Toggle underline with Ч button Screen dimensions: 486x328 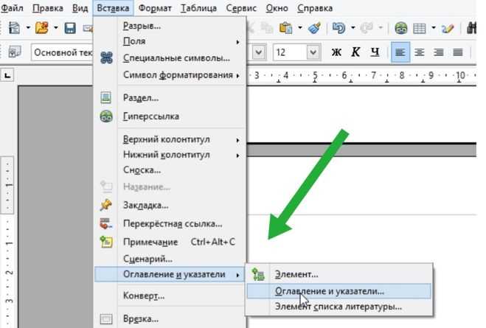pyautogui.click(x=375, y=52)
